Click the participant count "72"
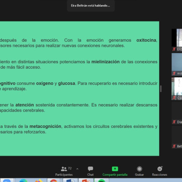Screen dimensions: 182x182 [70, 168]
